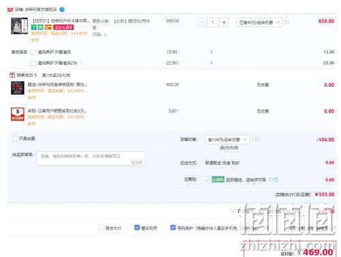Expand the 省104元 shop discount dropdown

(x=227, y=139)
